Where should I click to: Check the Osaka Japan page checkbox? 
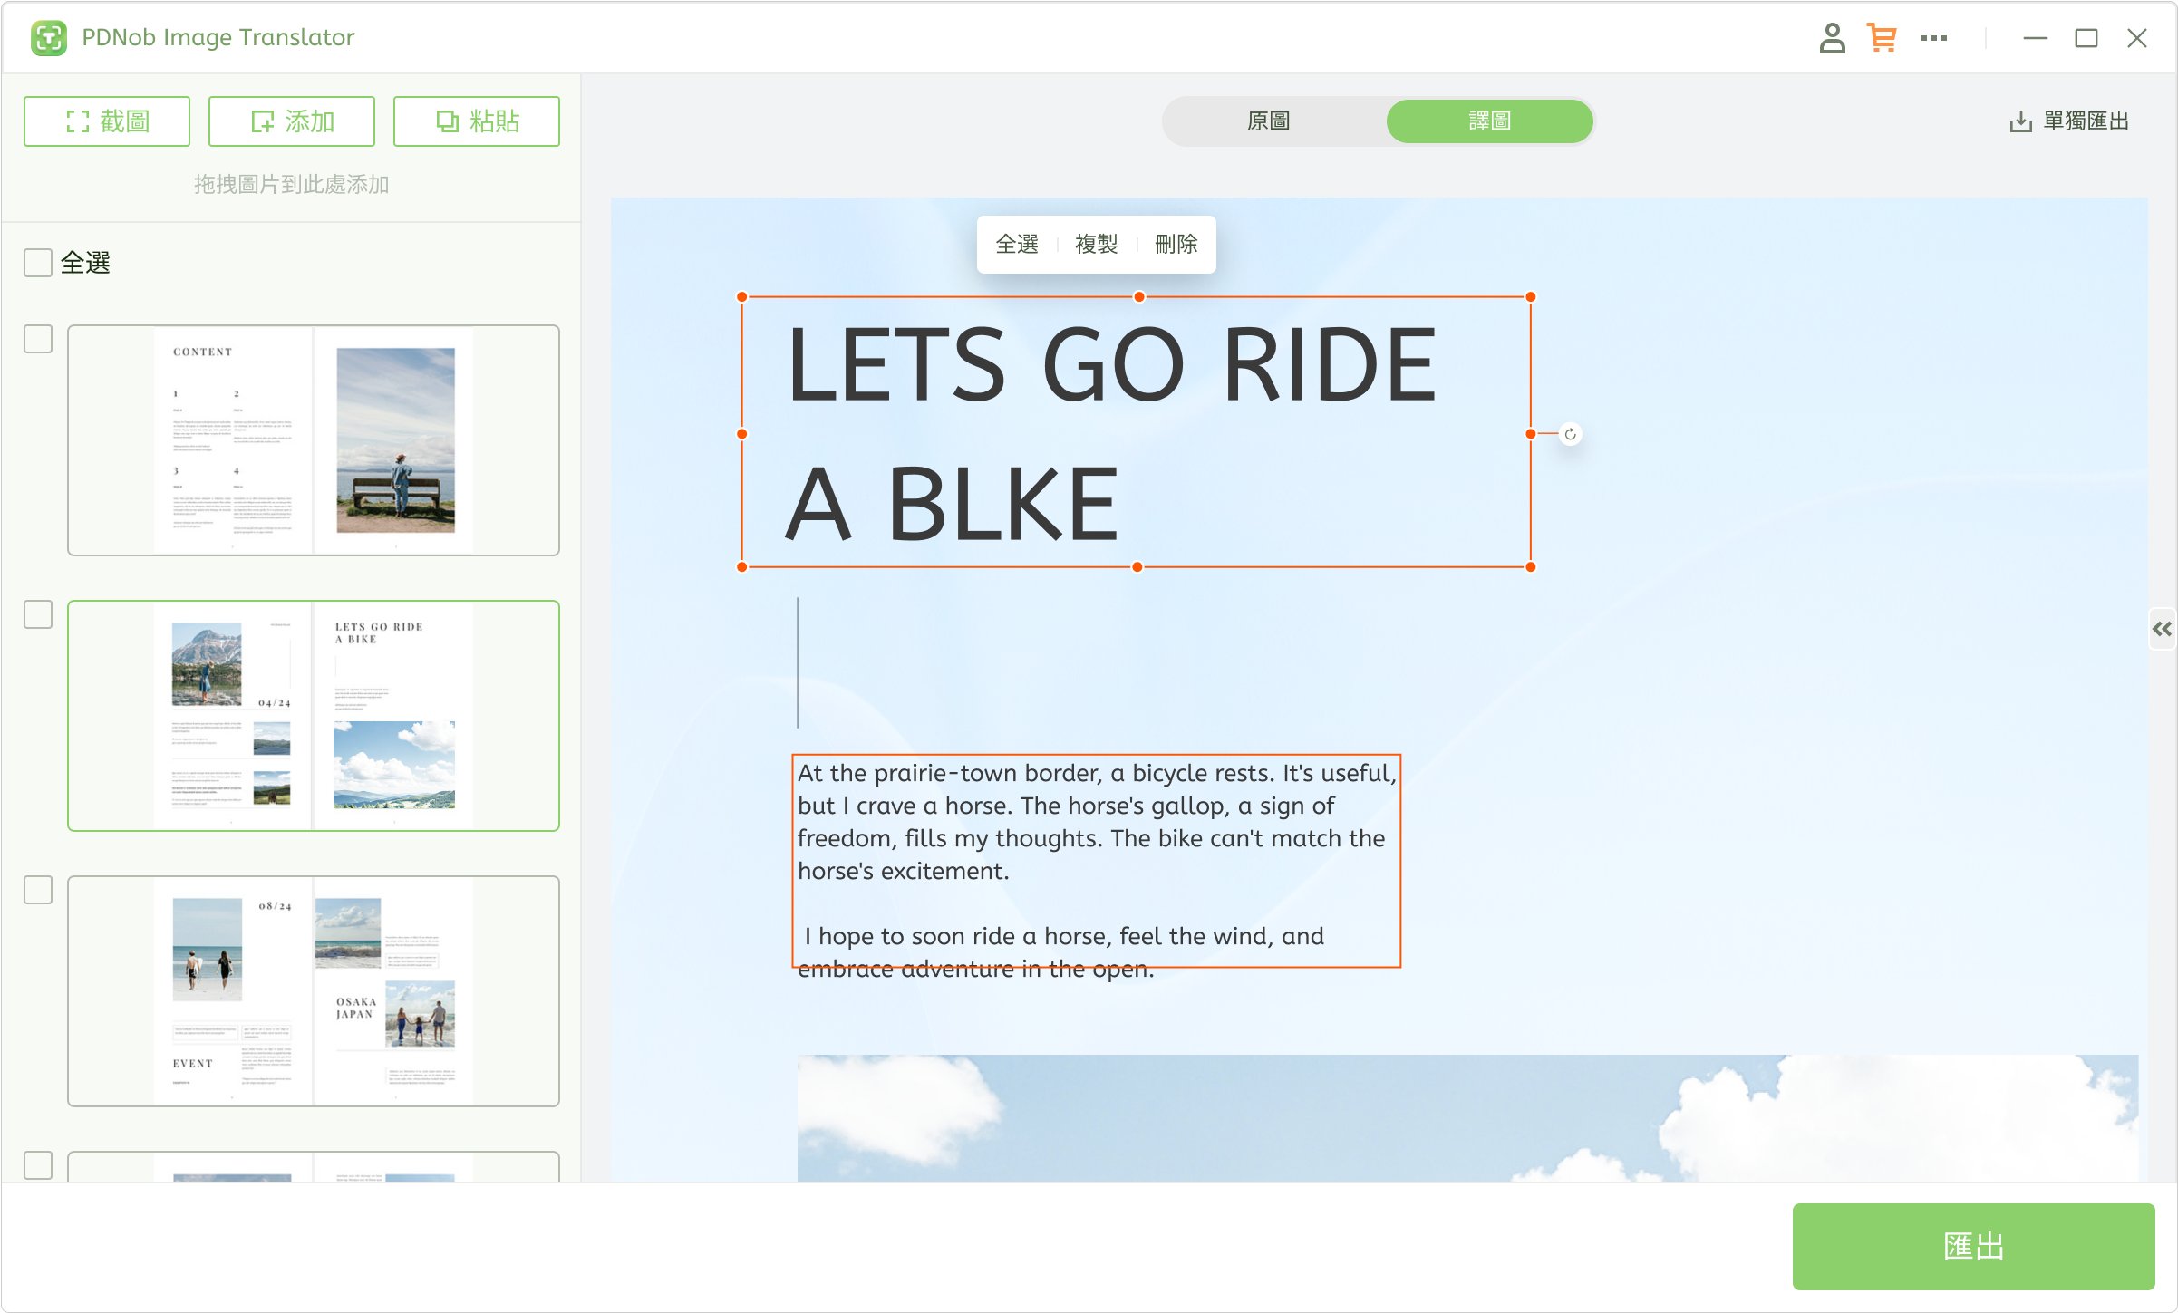(x=38, y=890)
